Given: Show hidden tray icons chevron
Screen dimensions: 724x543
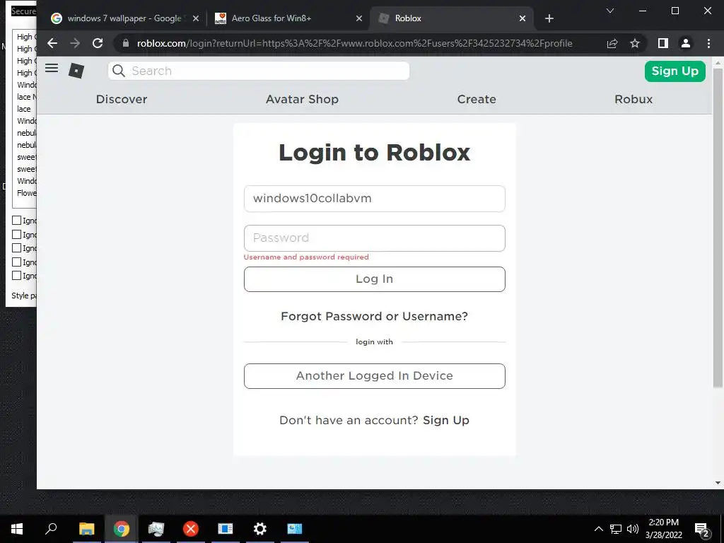Looking at the screenshot, I should [598, 529].
